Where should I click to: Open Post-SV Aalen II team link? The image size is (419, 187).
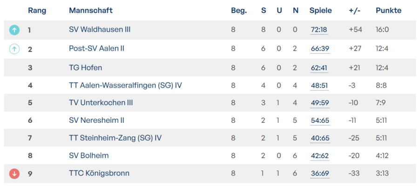(96, 48)
